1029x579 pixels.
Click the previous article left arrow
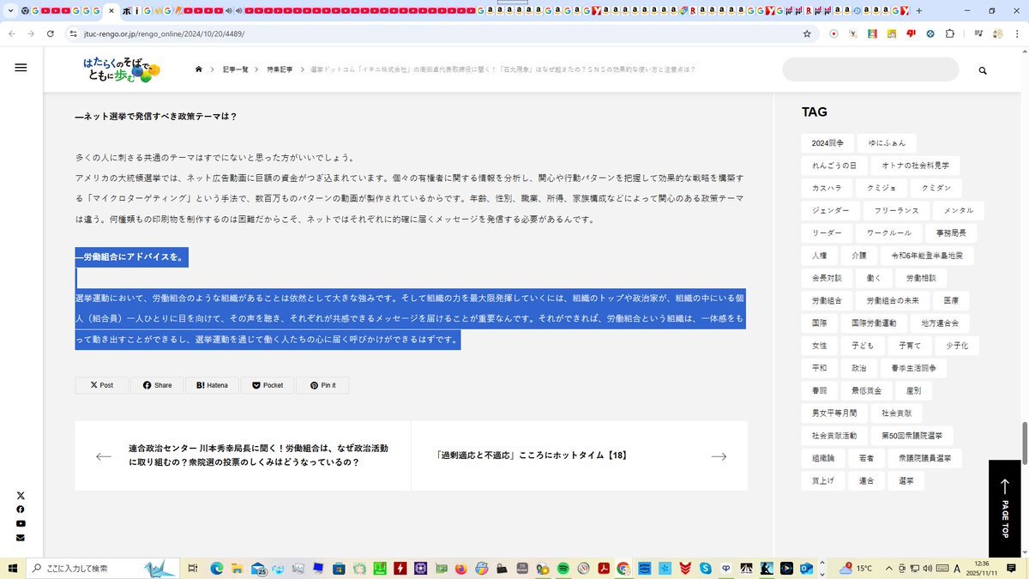pos(104,456)
